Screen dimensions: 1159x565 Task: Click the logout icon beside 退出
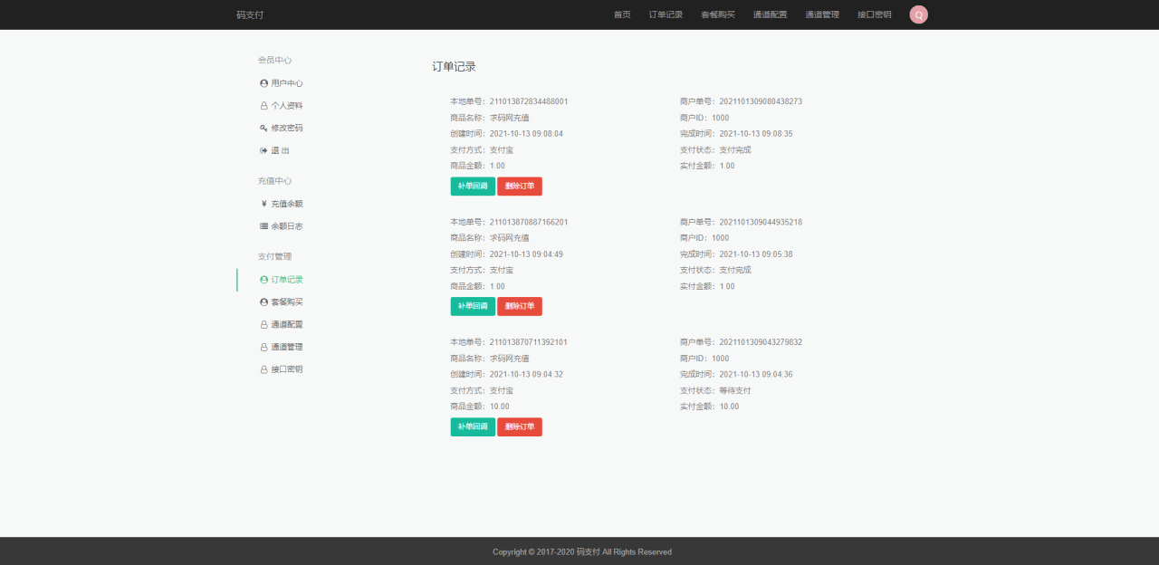tap(263, 150)
